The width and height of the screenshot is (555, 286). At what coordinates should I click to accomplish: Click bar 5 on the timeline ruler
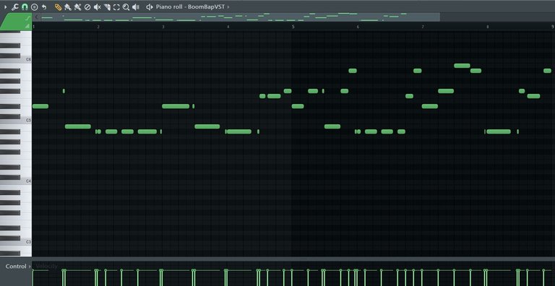[x=293, y=27]
